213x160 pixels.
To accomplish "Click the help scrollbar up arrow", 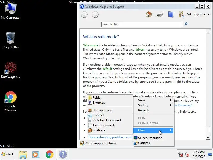I will 208,31.
